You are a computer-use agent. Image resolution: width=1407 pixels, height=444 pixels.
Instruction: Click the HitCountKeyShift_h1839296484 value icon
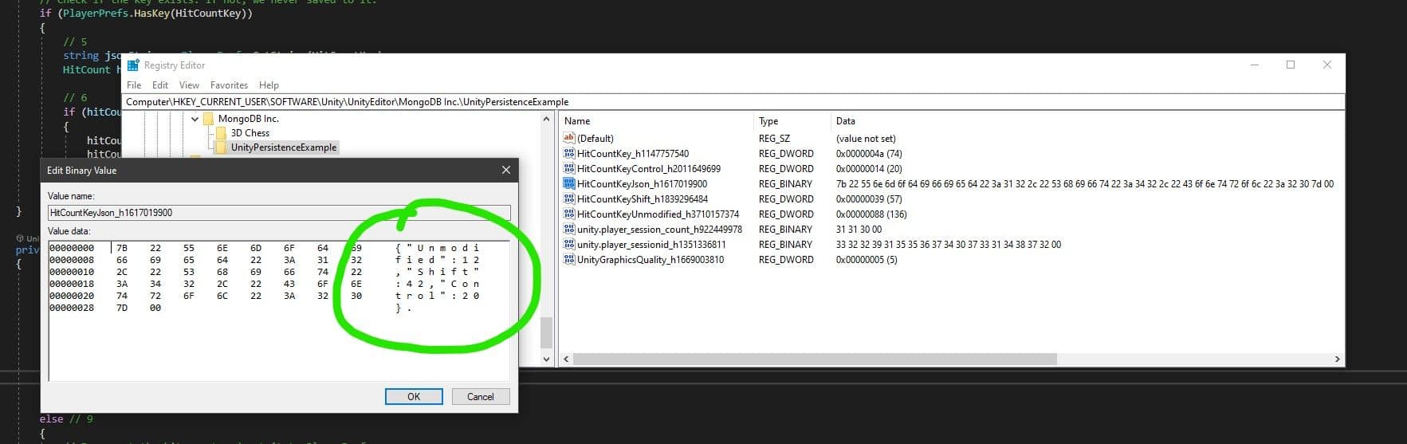point(568,199)
